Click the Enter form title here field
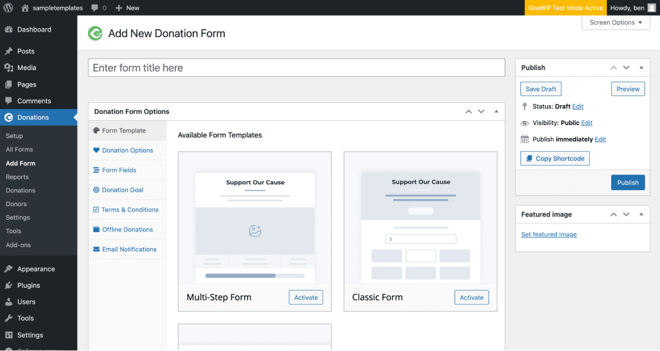Image resolution: width=660 pixels, height=351 pixels. (296, 68)
